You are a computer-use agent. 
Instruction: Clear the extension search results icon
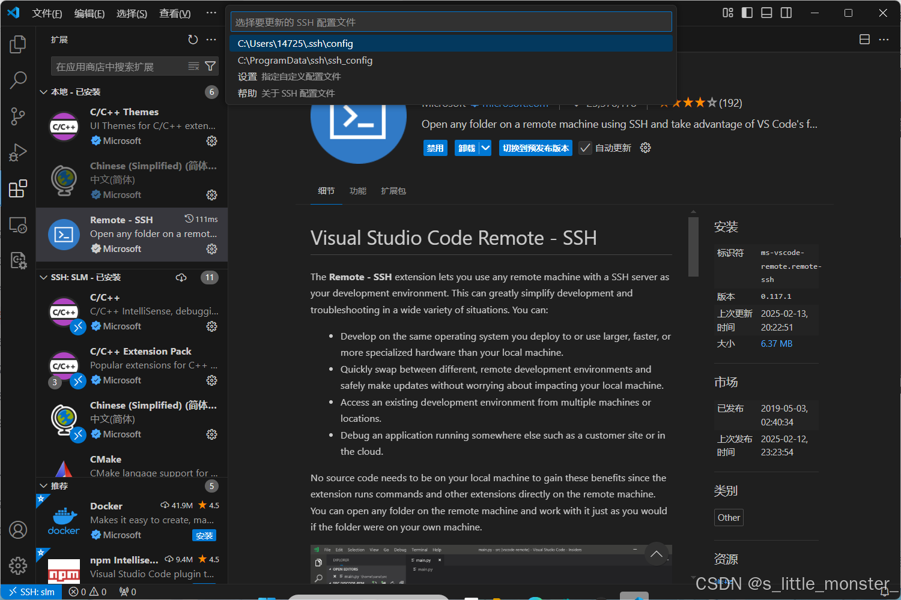point(193,66)
